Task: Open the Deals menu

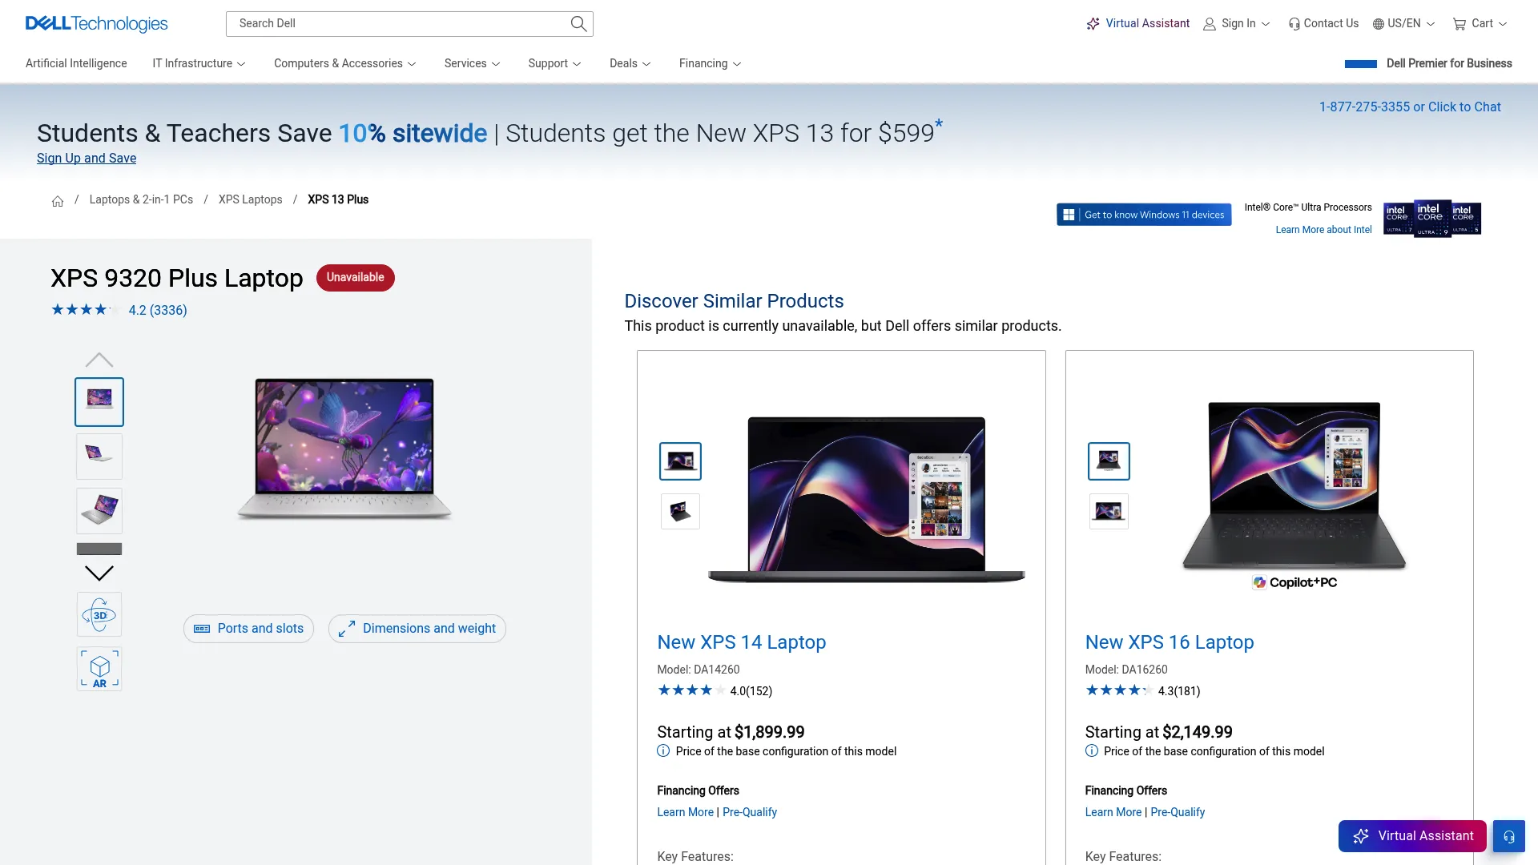Action: tap(630, 63)
